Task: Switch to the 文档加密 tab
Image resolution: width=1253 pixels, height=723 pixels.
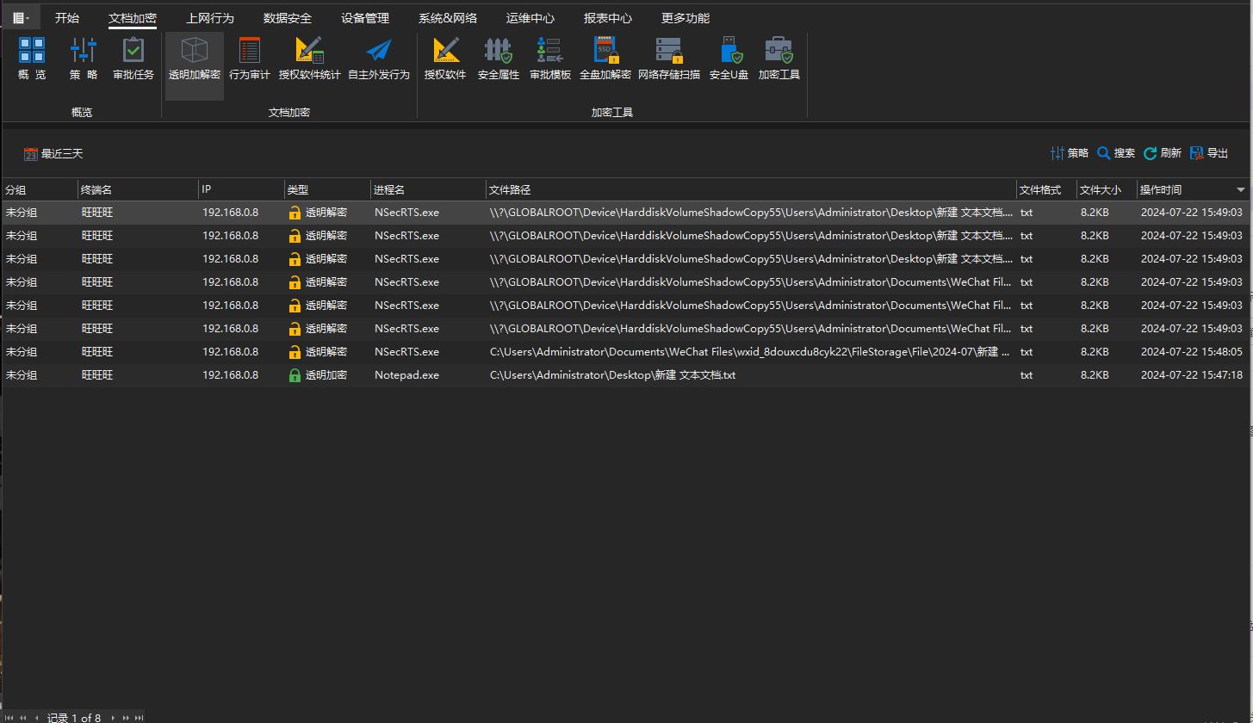Action: click(133, 18)
